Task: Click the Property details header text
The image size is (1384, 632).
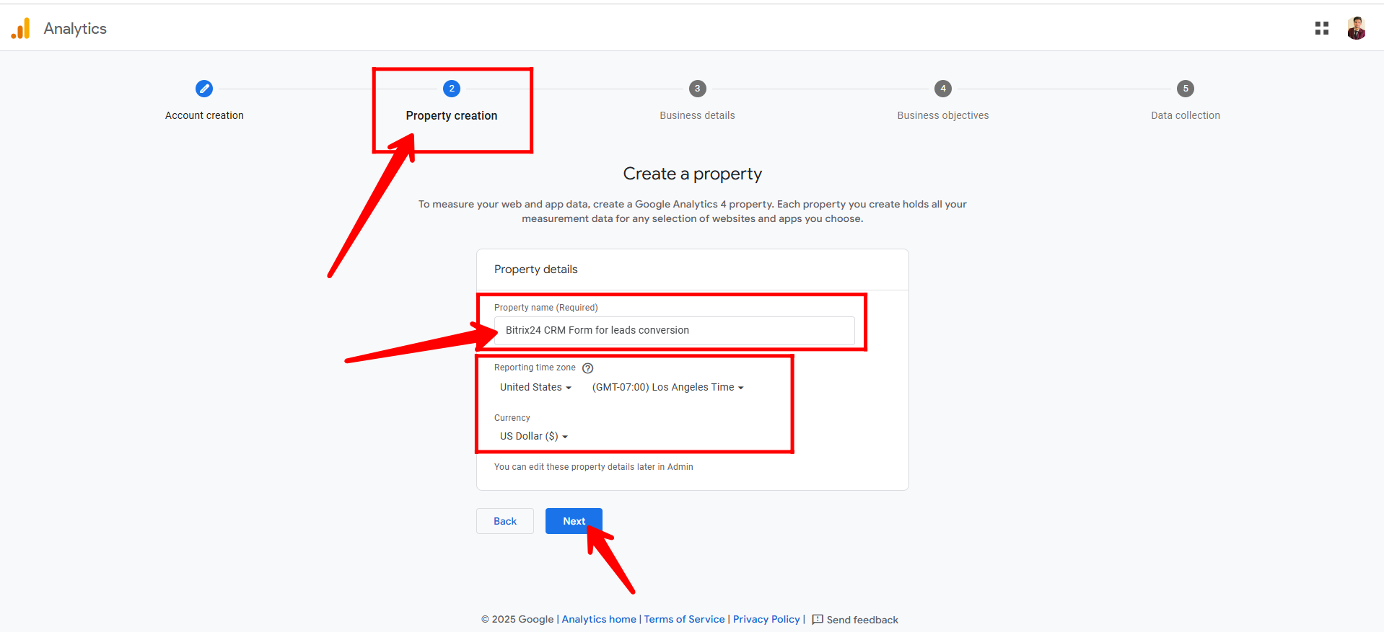Action: (536, 270)
